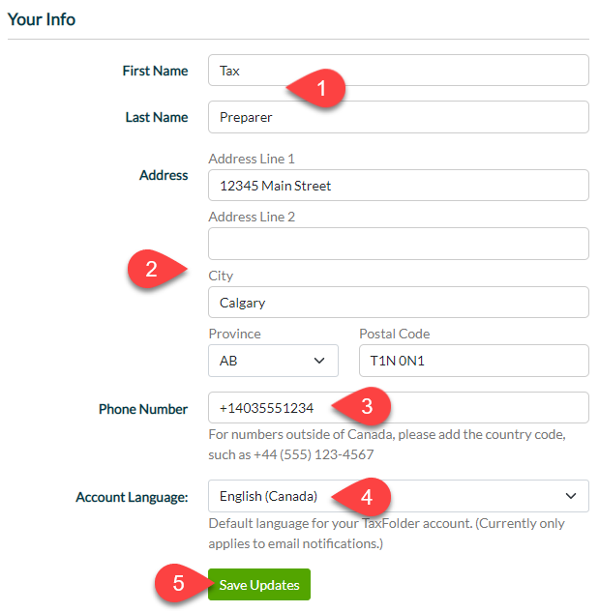Click the Province dropdown chevron arrow
The image size is (599, 612).
click(x=319, y=361)
